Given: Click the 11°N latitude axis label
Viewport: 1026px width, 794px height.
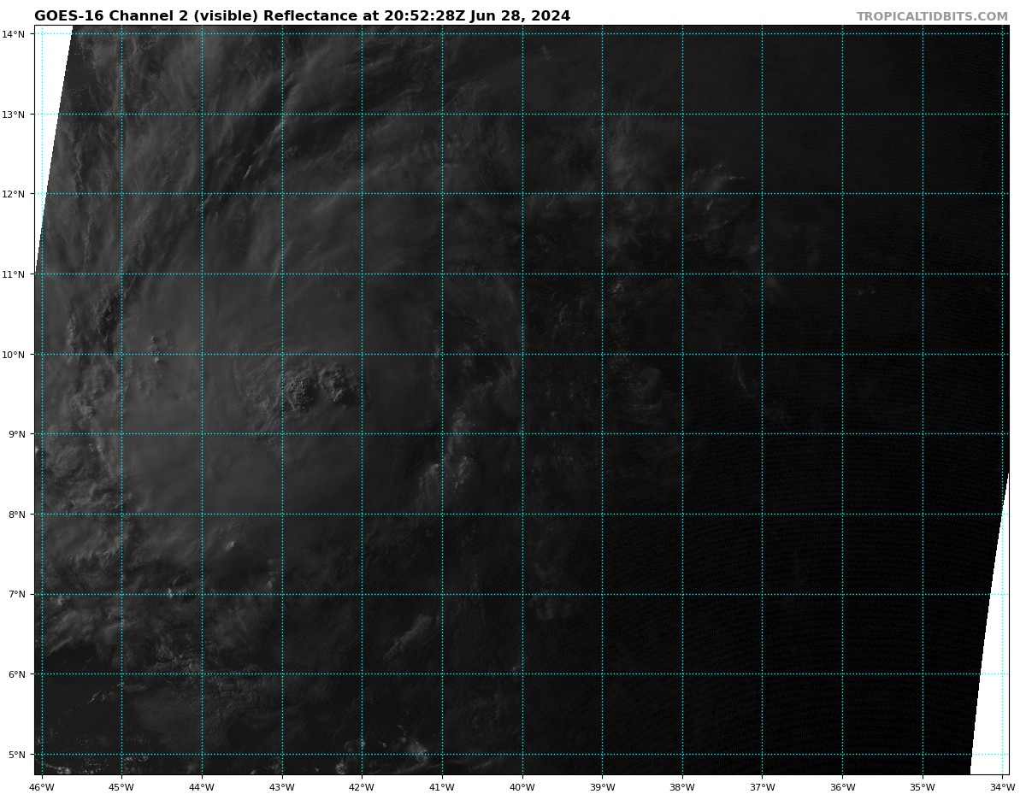Looking at the screenshot, I should 15,274.
